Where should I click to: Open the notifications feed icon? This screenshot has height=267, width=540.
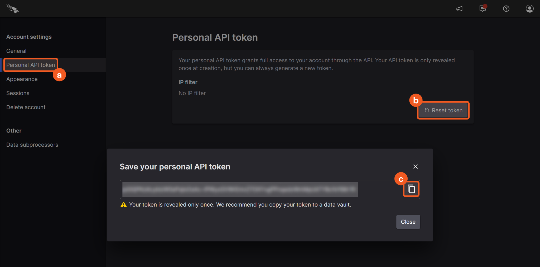coord(483,8)
